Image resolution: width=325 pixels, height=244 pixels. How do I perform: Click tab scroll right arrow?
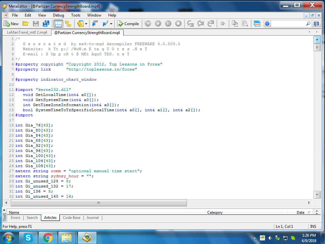click(x=317, y=32)
